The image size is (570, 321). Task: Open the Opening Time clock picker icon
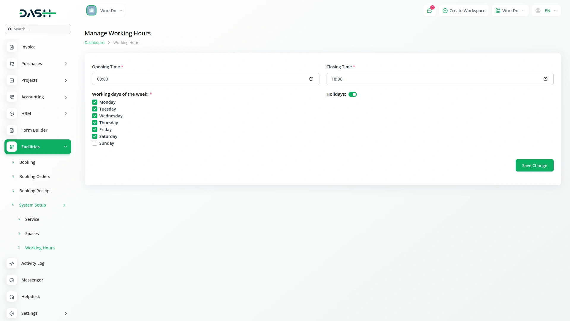[311, 79]
